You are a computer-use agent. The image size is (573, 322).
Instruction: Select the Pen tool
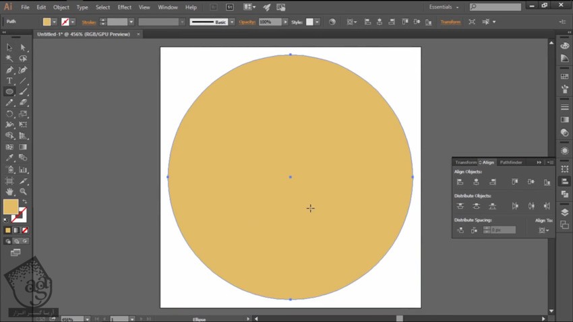click(x=9, y=70)
